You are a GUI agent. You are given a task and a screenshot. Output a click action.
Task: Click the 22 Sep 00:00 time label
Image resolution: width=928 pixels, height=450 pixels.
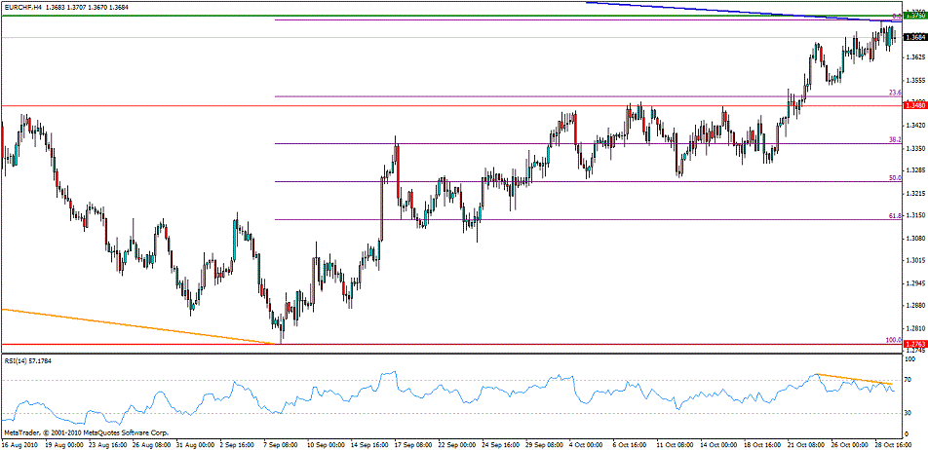pyautogui.click(x=456, y=443)
